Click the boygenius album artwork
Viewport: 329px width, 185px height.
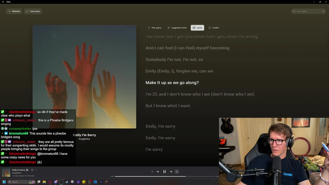[84, 77]
